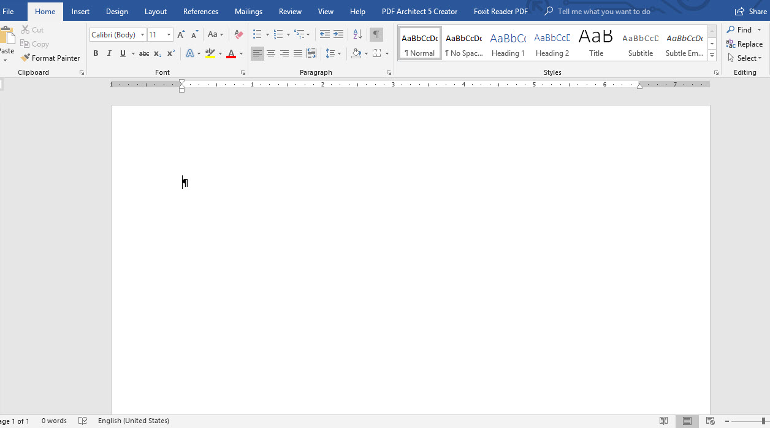
Task: Open Styles pane launcher
Action: click(x=716, y=72)
